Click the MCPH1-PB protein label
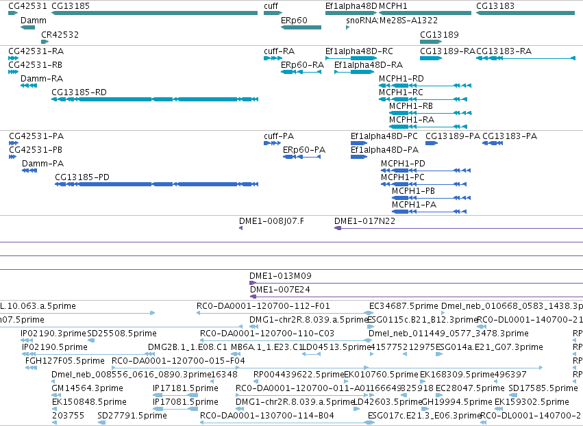This screenshot has height=426, width=583. pos(414,191)
